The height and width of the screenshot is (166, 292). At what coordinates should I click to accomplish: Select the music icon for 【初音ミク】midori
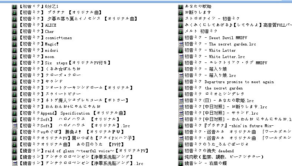14,50
